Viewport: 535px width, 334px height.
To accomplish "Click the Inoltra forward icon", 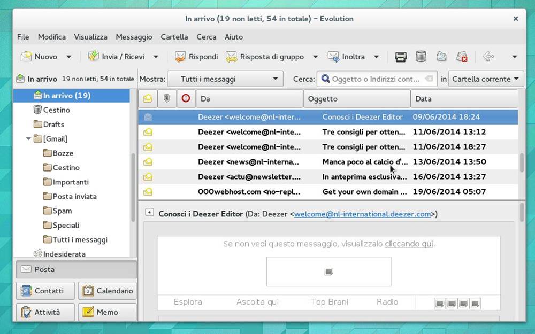I will click(333, 57).
